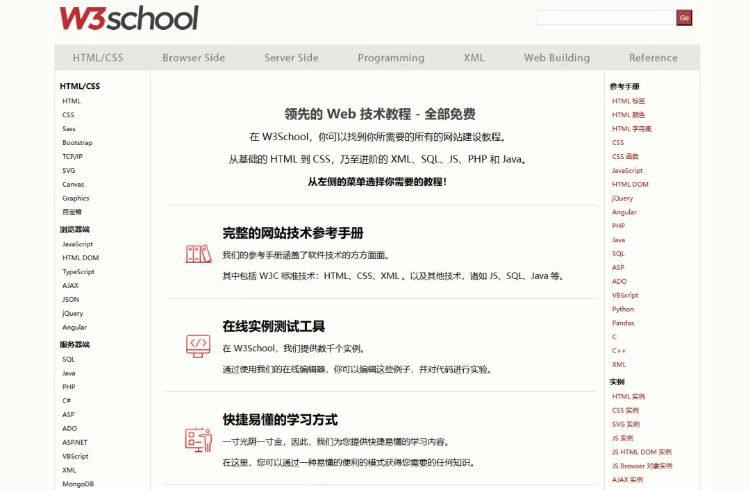
Task: Open Java tutorial in left sidebar
Action: pos(68,373)
